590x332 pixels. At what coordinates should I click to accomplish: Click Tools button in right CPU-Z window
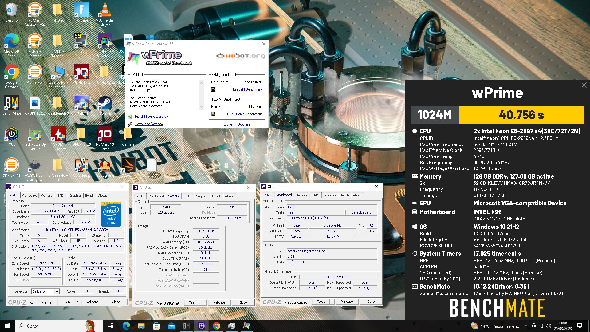321,302
